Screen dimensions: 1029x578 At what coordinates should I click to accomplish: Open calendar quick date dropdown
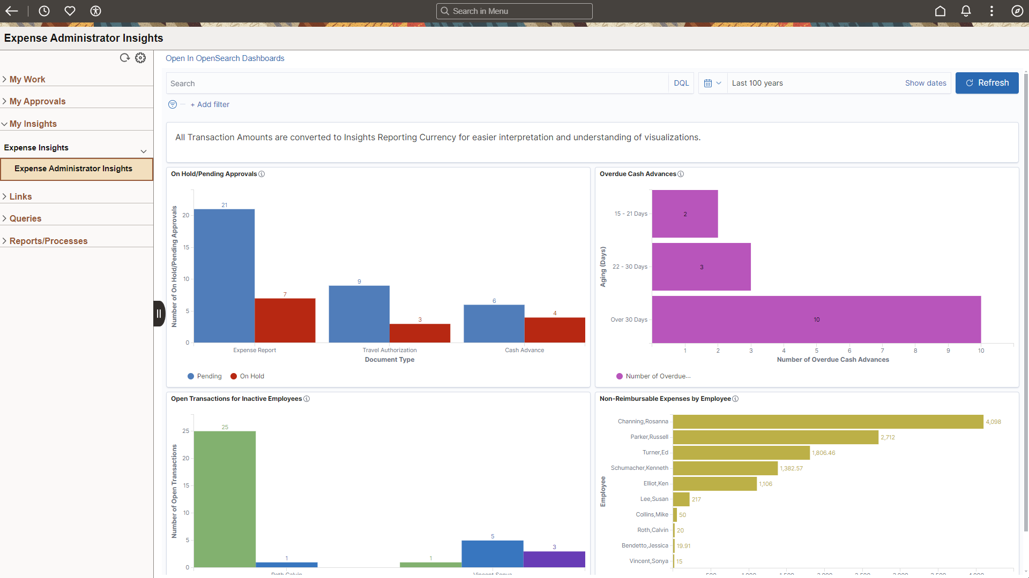pyautogui.click(x=712, y=83)
